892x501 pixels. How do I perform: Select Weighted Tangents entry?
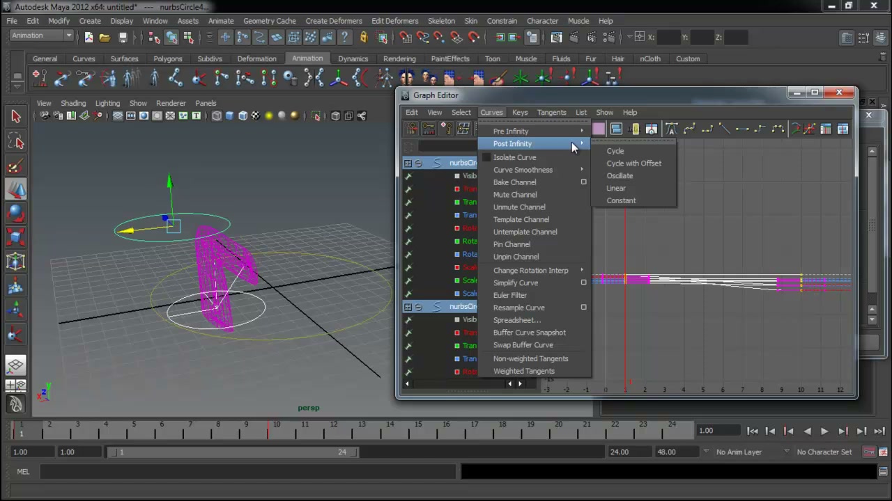[x=524, y=372]
